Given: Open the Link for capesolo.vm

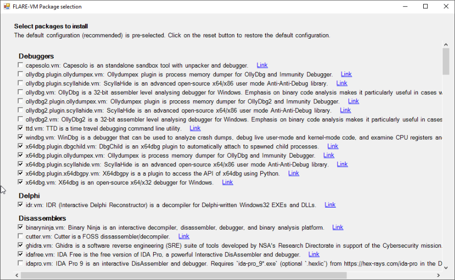Looking at the screenshot, I should point(262,65).
